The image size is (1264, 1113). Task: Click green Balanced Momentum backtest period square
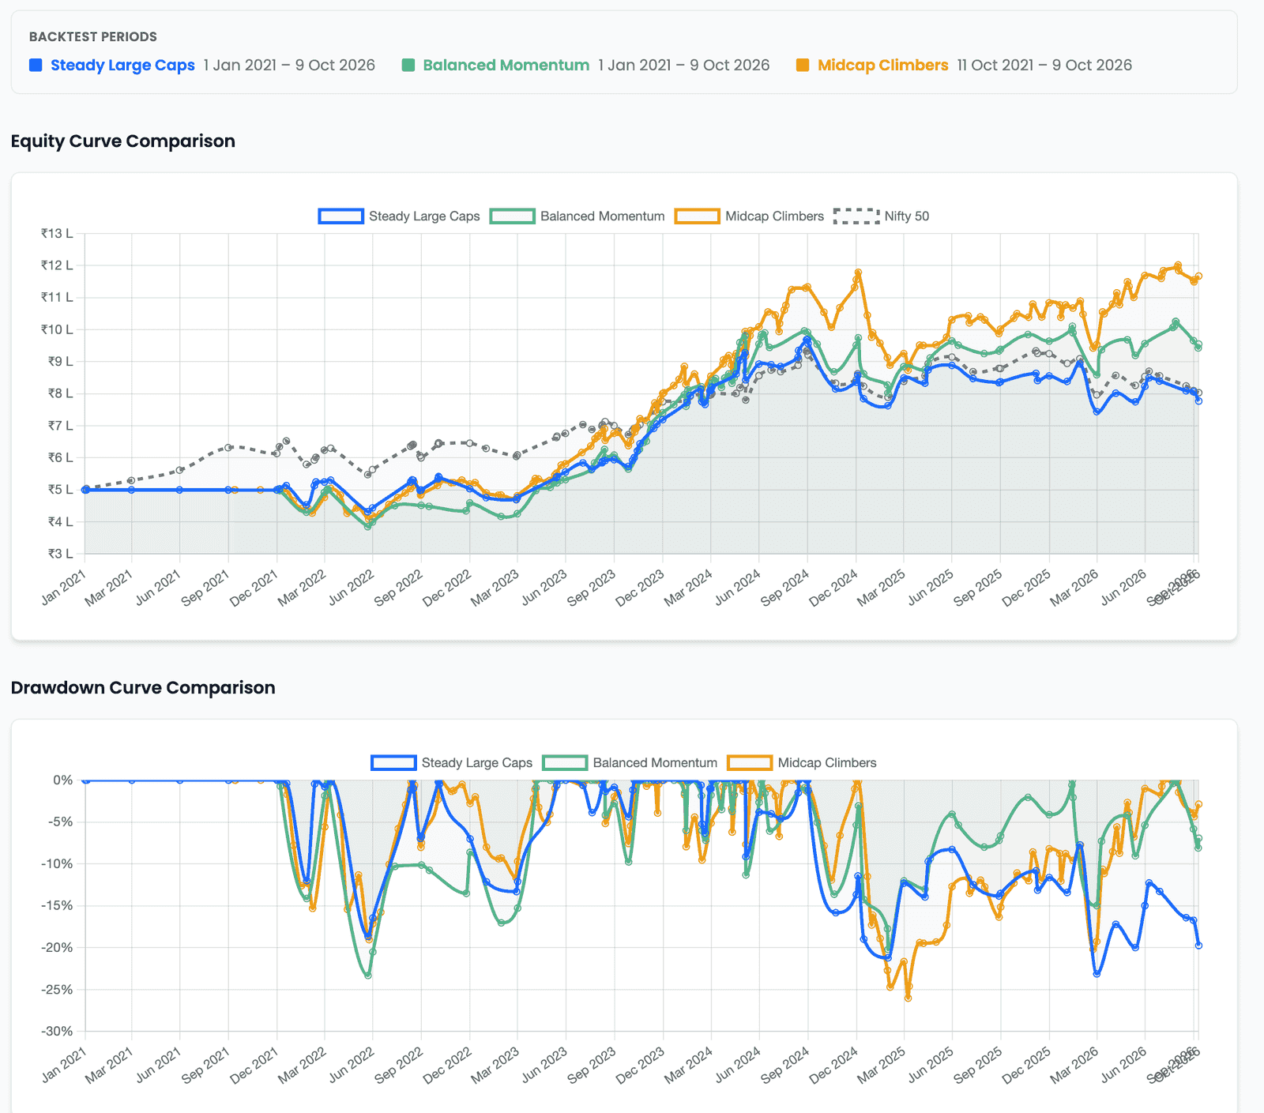[408, 65]
